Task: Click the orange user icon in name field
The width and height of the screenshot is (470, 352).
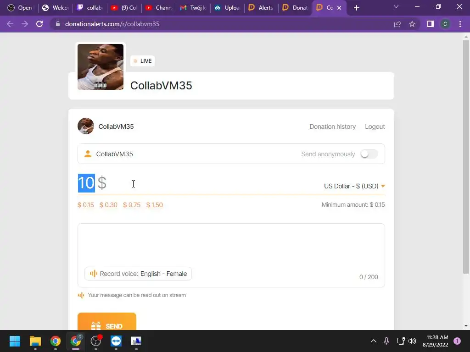Action: click(88, 154)
